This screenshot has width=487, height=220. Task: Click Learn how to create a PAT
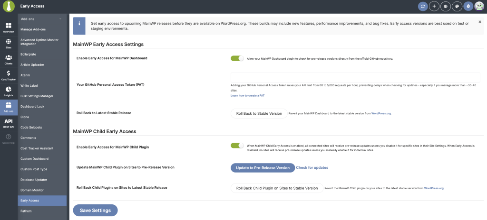pos(247,96)
